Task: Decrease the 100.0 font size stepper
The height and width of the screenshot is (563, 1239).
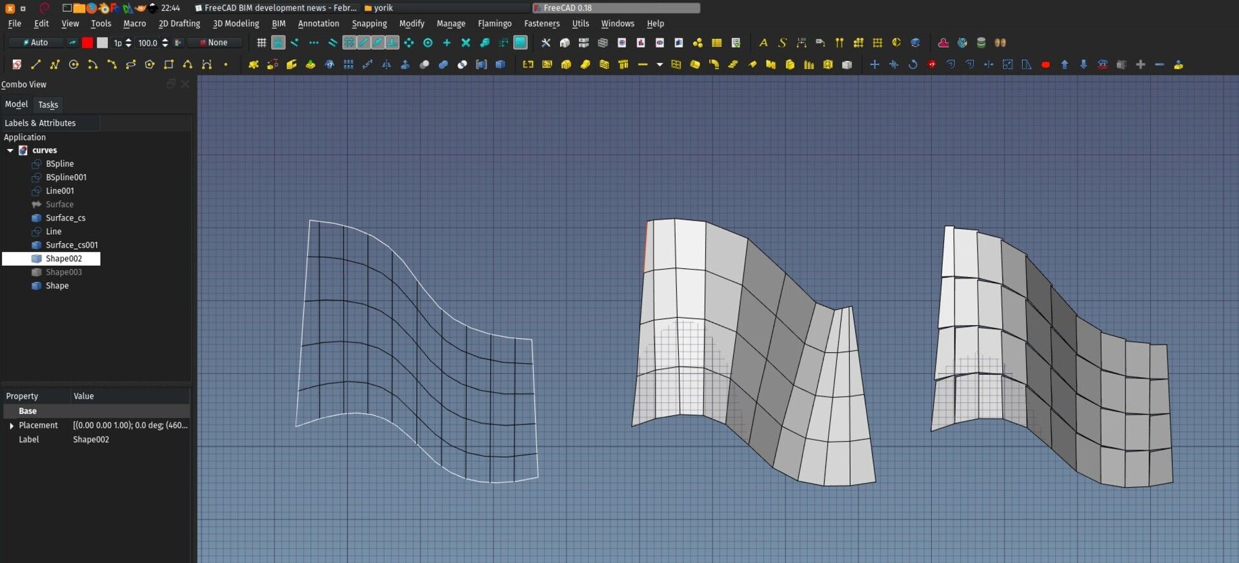Action: (x=165, y=46)
